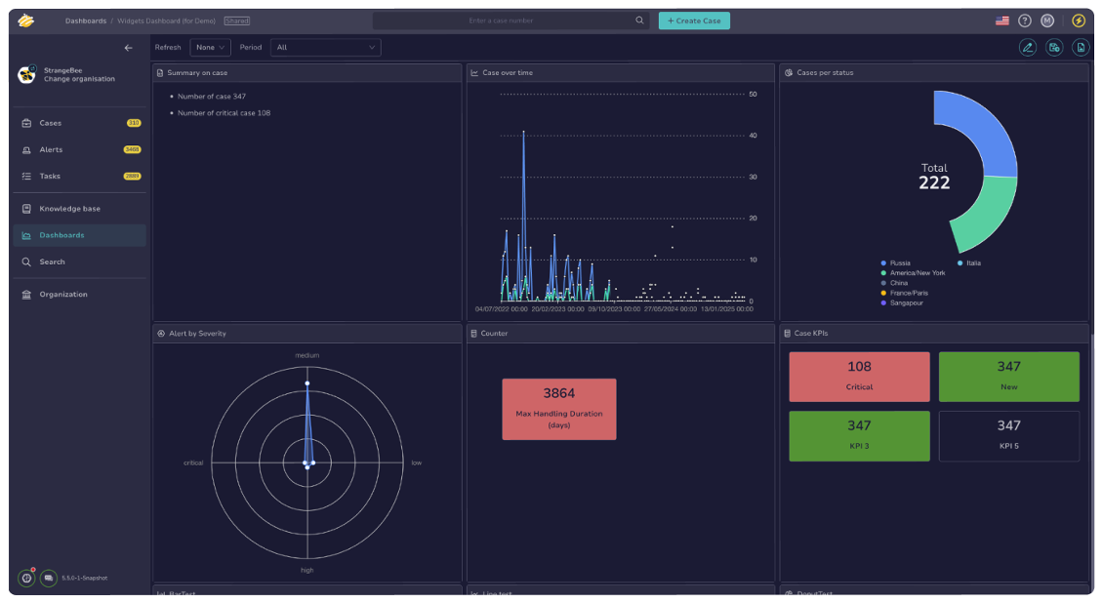Viewport: 1103px width, 603px height.
Task: Click the pencil edit dashboard icon
Action: tap(1028, 47)
